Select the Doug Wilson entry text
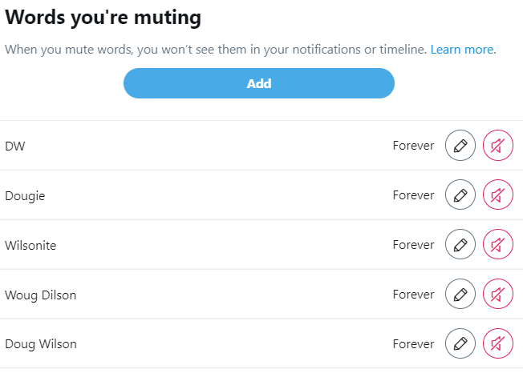 point(41,344)
